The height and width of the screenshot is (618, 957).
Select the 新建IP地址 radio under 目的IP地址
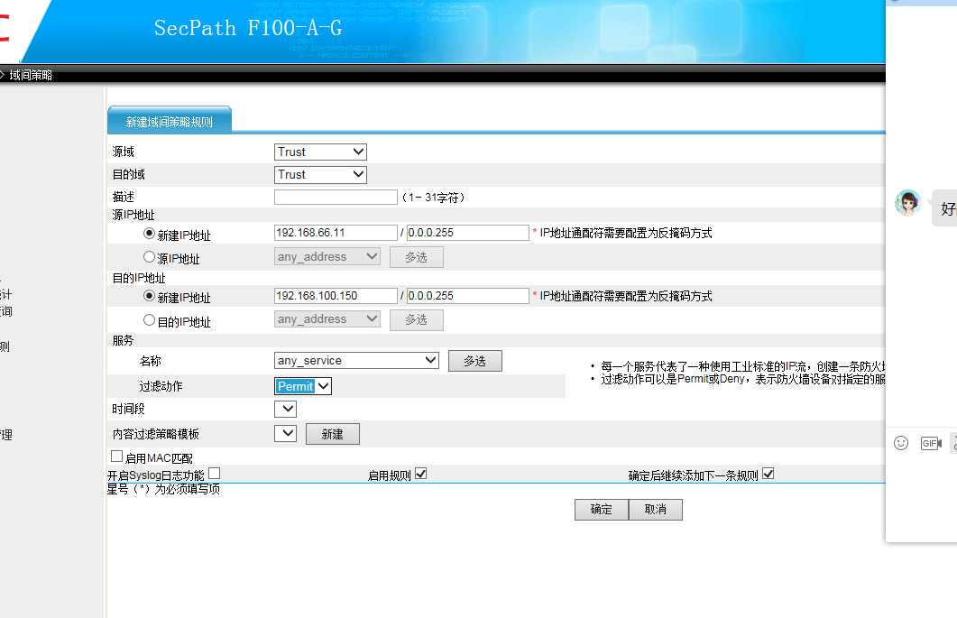[x=149, y=296]
